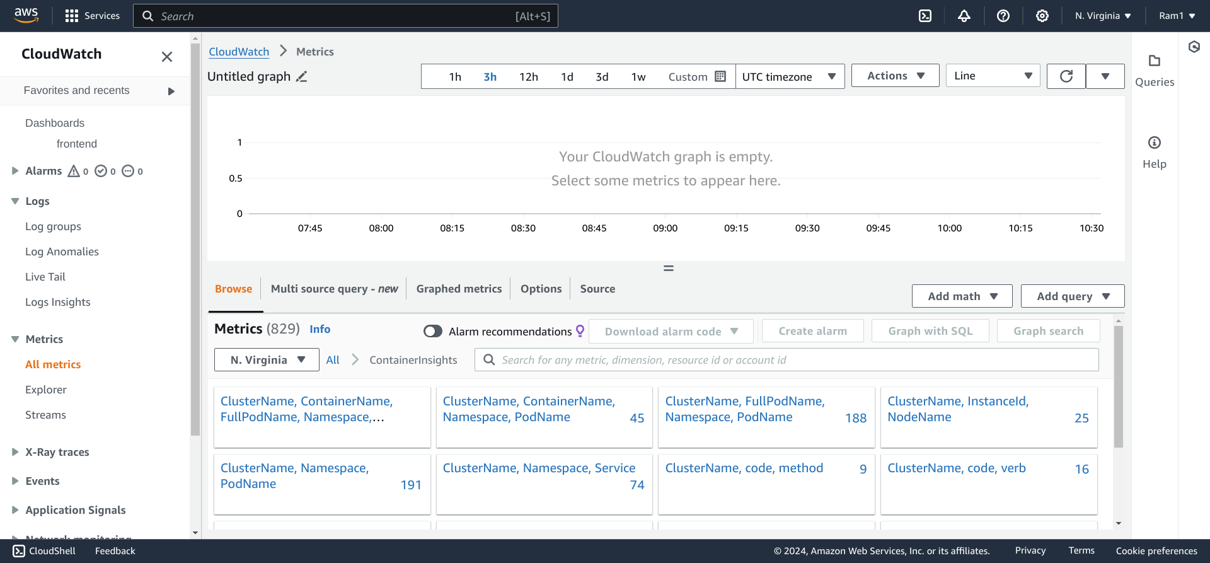This screenshot has height=563, width=1210.
Task: Click the sidebar vertical scrollbar
Action: pyautogui.click(x=195, y=240)
